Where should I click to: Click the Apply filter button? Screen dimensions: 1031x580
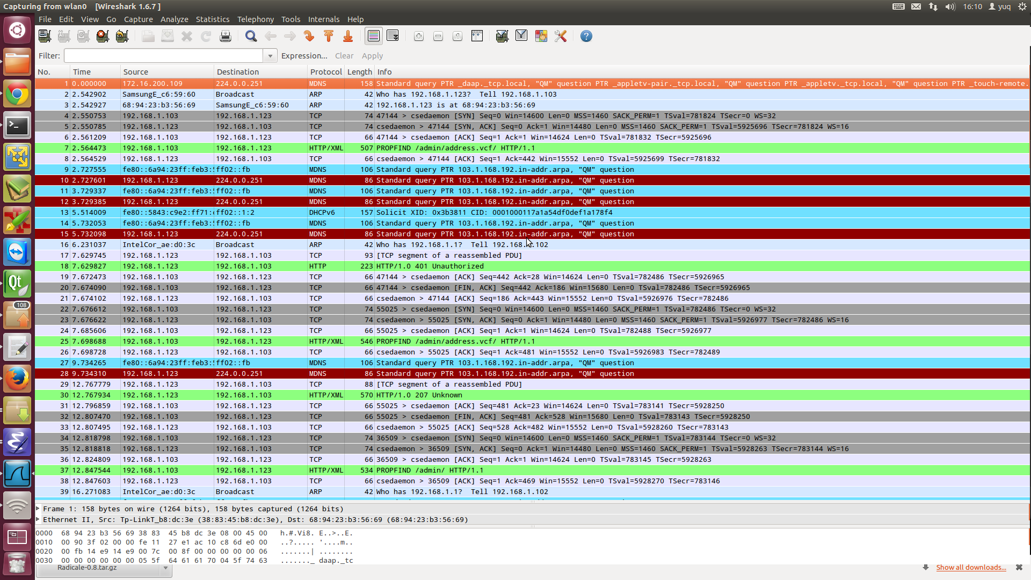[372, 55]
